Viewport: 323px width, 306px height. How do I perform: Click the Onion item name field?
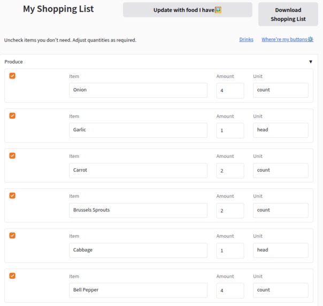[x=138, y=90]
